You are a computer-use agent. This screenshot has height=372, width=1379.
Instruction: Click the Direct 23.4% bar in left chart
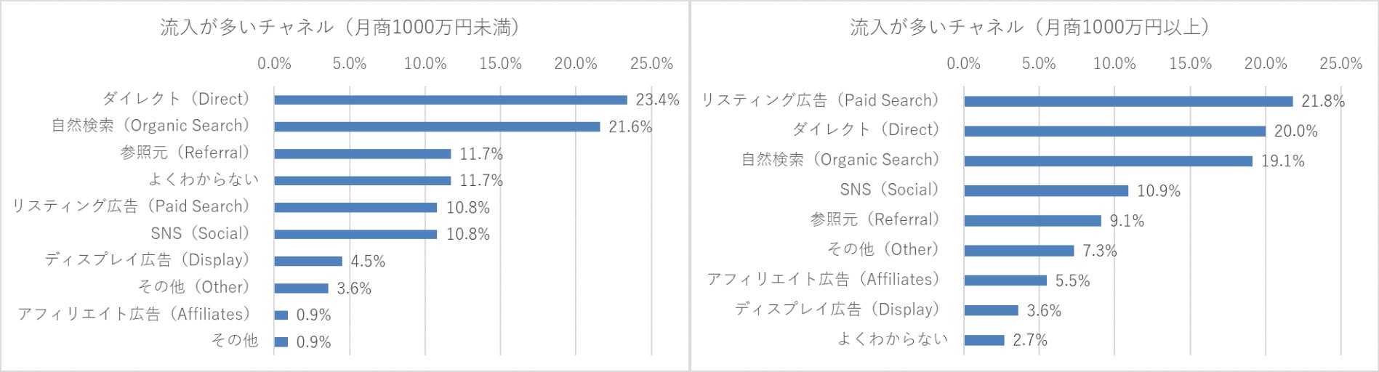451,100
